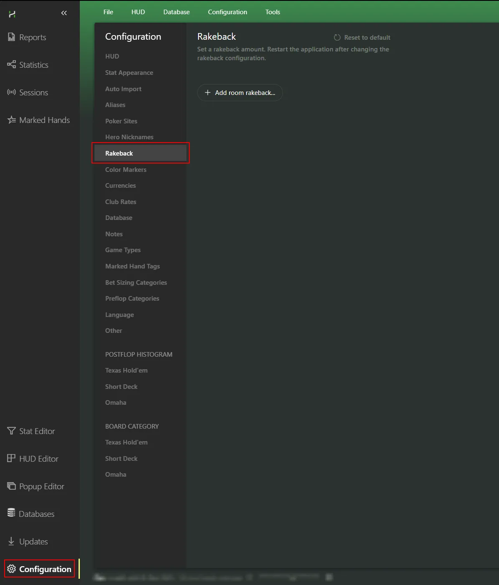499x585 pixels.
Task: Open Bet Sizing Categories settings
Action: [136, 283]
